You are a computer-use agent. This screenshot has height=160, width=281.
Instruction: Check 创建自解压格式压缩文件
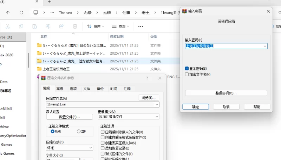tap(103, 137)
